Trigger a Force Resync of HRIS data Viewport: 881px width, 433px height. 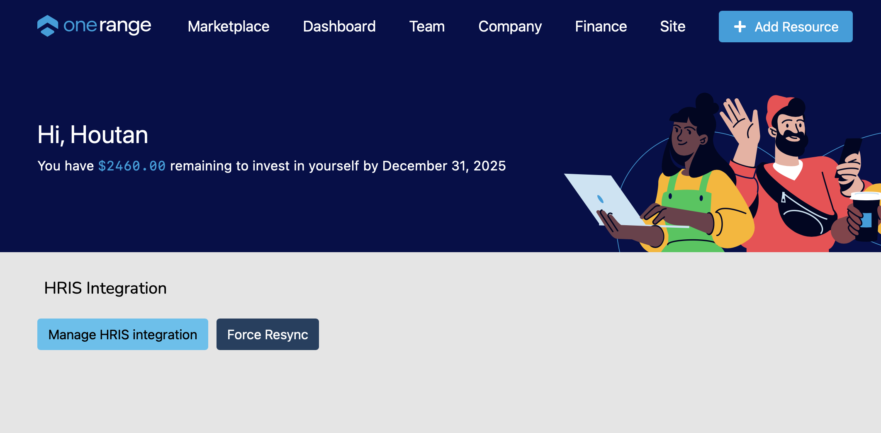(267, 334)
